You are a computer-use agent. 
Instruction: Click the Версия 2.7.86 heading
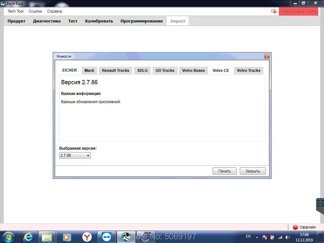[x=79, y=82]
